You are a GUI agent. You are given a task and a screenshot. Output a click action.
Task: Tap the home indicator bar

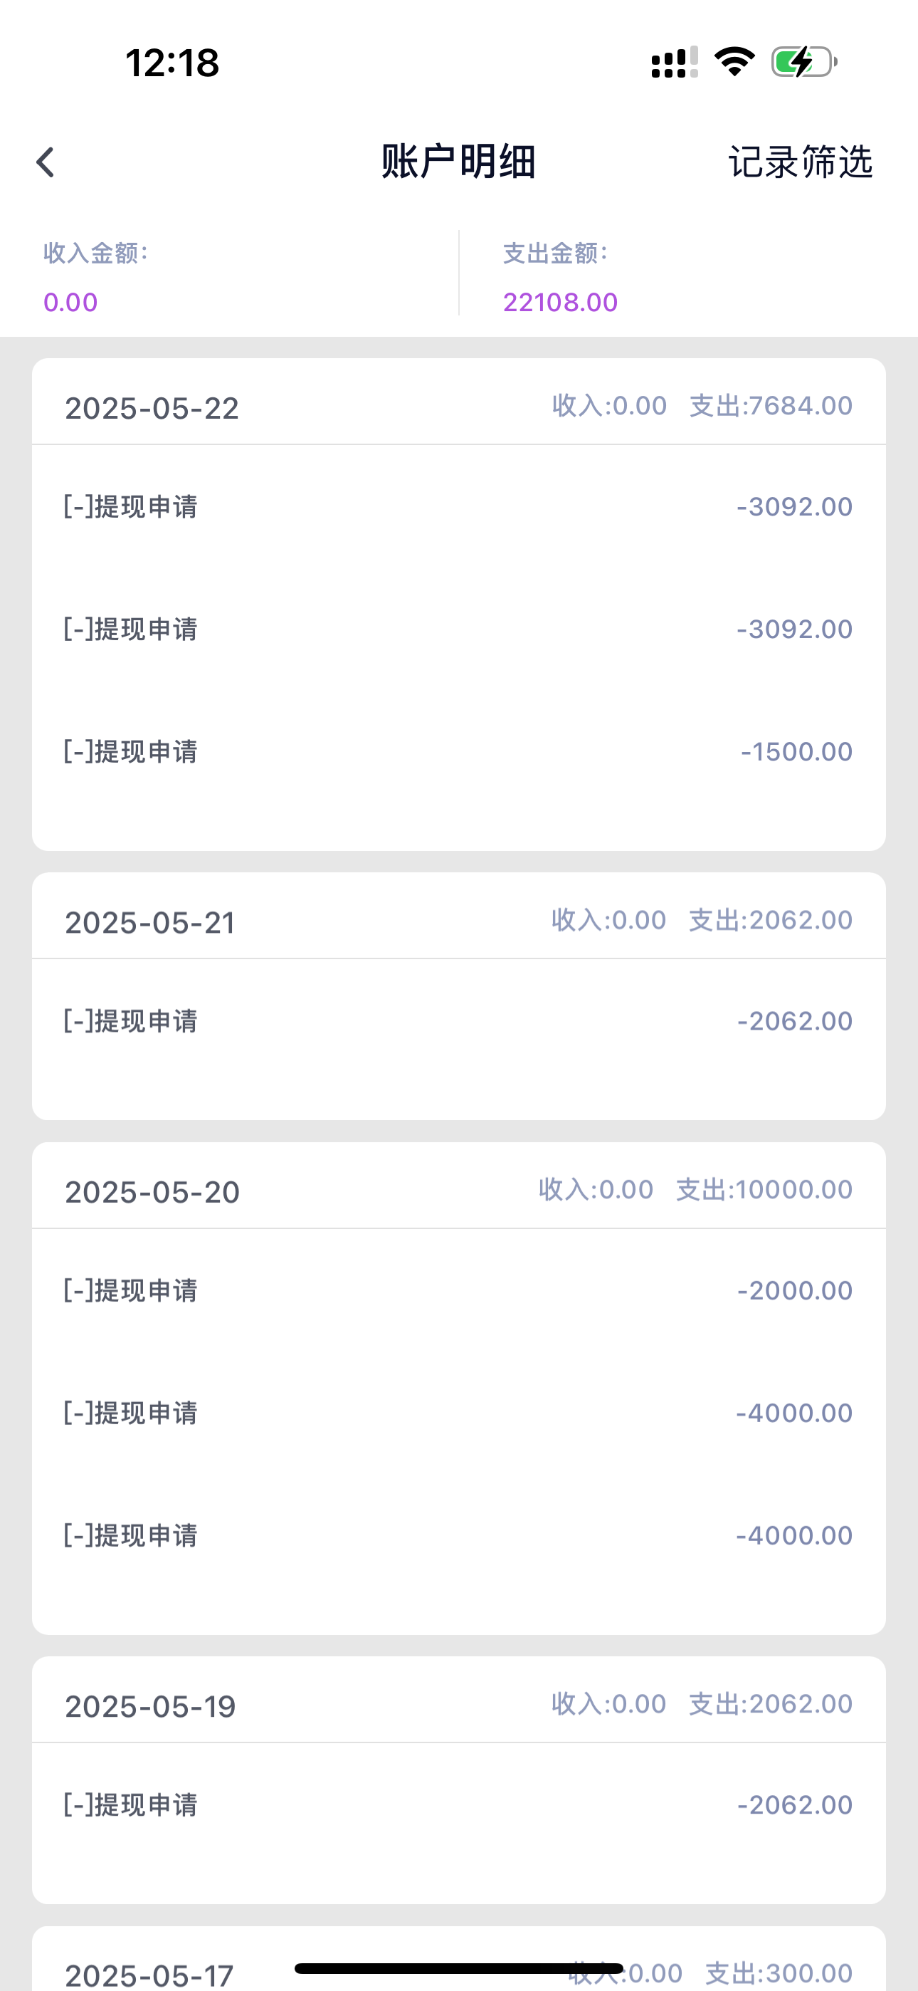coord(458,1968)
